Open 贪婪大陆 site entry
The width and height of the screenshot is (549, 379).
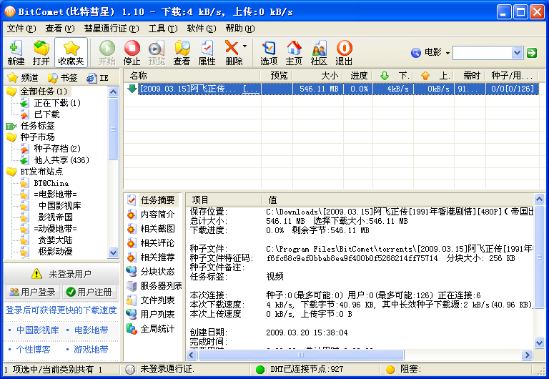tap(55, 240)
